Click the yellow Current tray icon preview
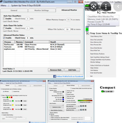Image resolution: width=122 pixels, height=123 pixels. [x=9, y=97]
